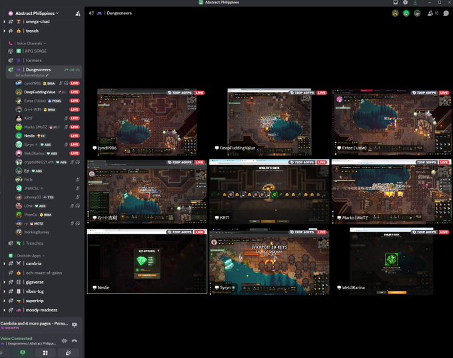The height and width of the screenshot is (358, 453).
Task: Open the inbox icon in the title bar
Action: point(396,2)
